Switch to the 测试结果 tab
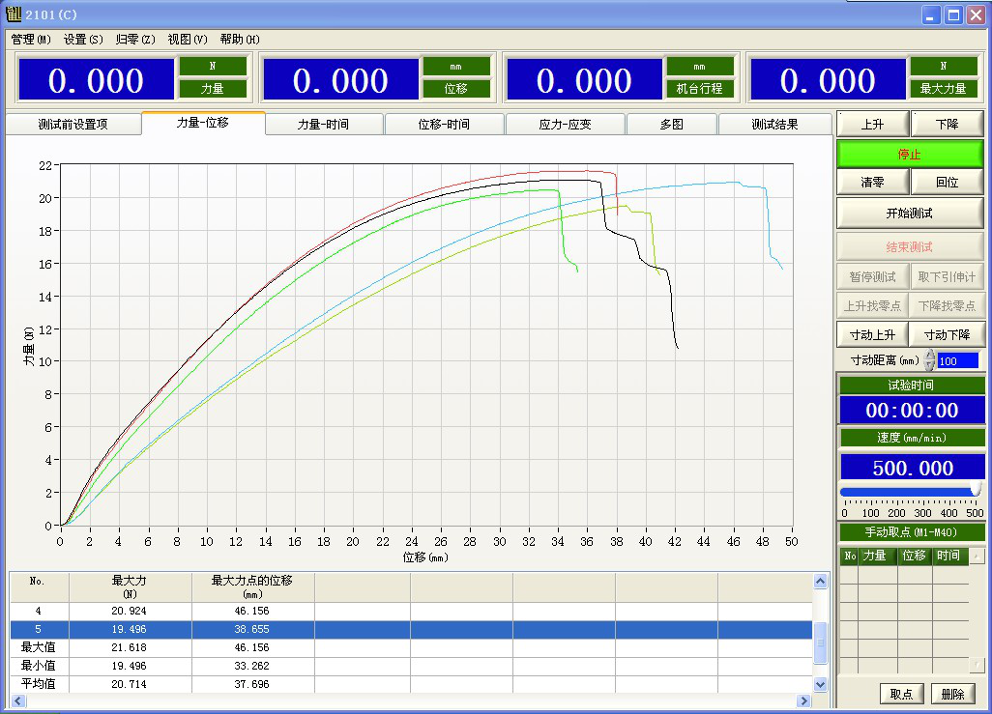This screenshot has height=714, width=992. (x=773, y=125)
